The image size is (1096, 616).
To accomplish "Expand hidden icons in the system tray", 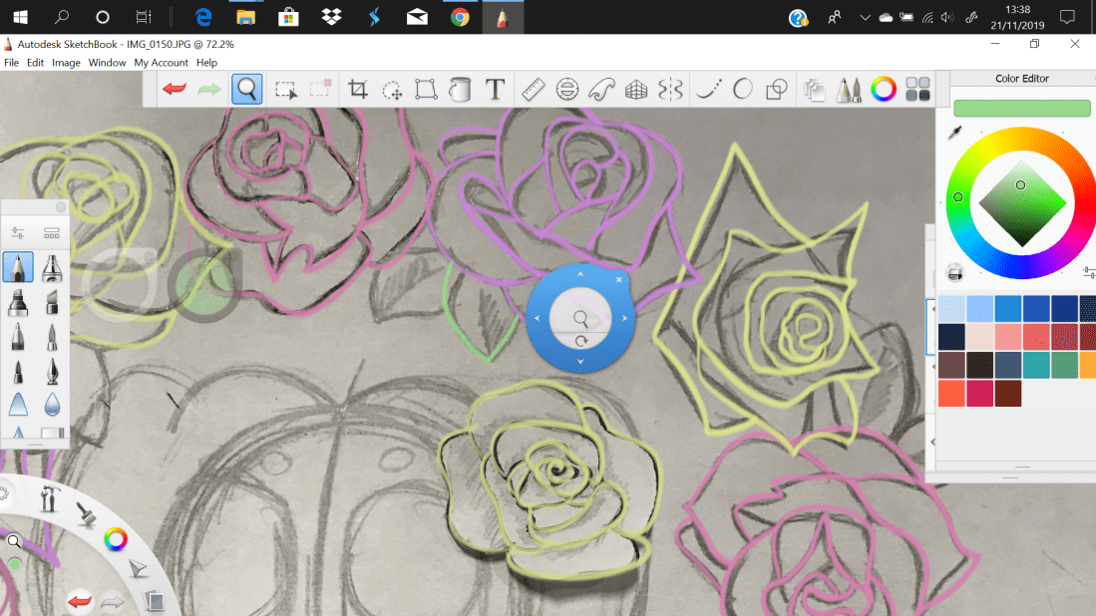I will click(x=864, y=17).
